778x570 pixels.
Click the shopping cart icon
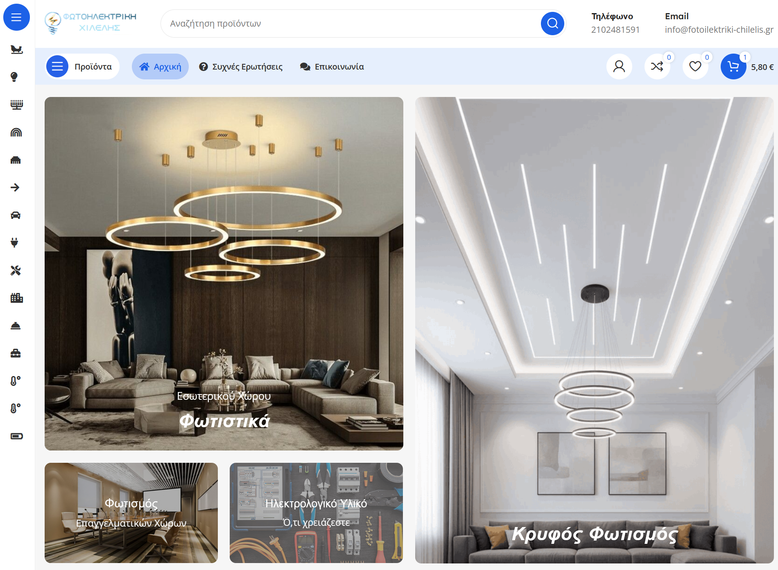[733, 67]
